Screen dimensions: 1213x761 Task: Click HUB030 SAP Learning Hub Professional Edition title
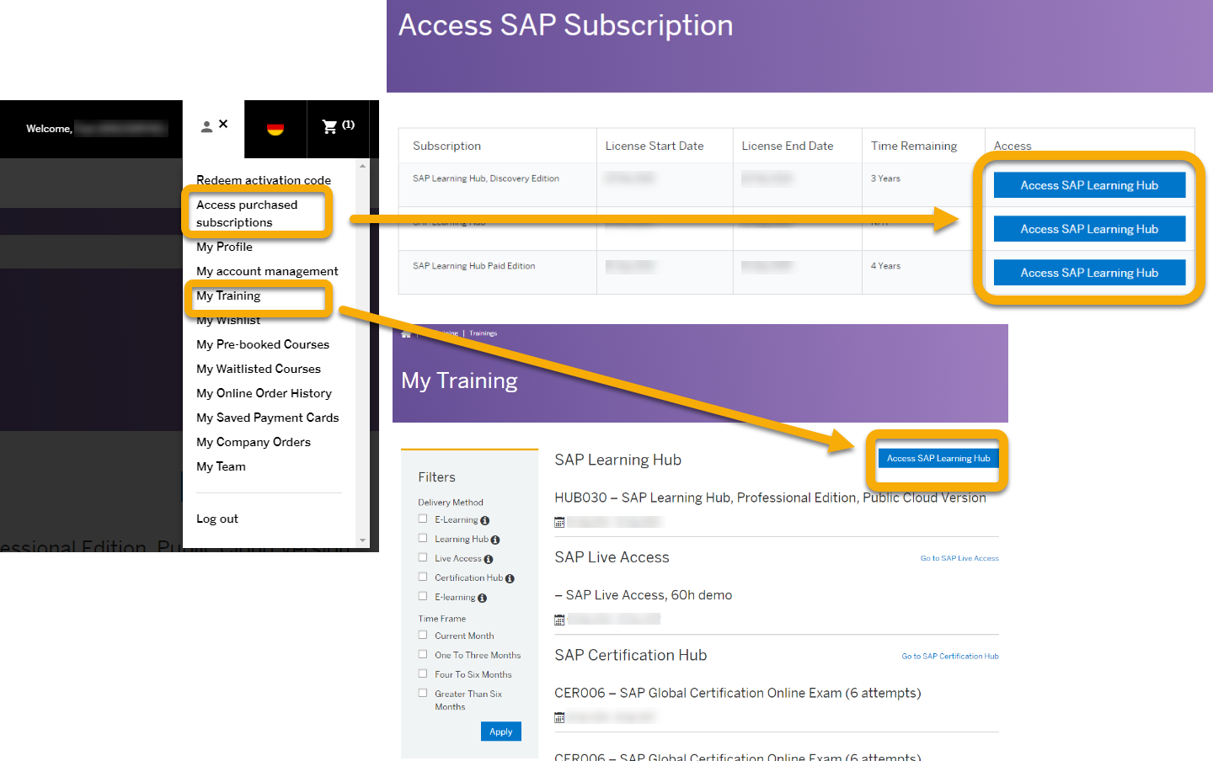coord(770,498)
